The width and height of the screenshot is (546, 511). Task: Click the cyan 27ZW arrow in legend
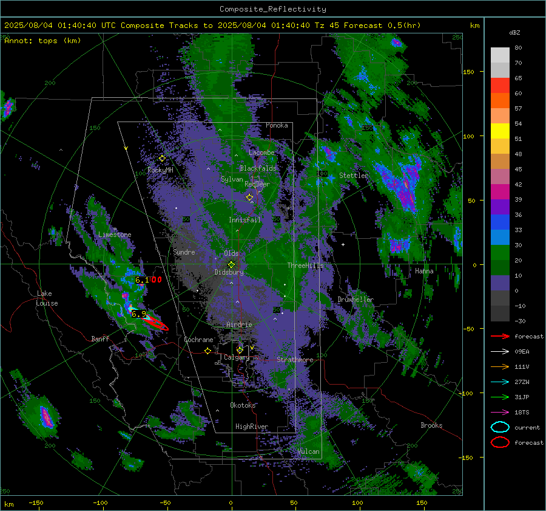500,382
